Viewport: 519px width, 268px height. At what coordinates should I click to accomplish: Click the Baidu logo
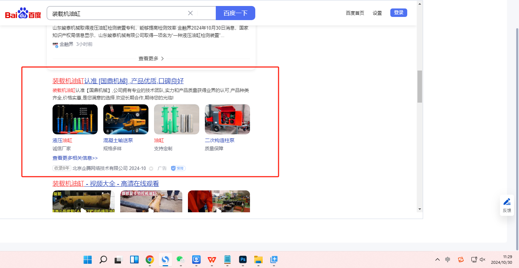[x=23, y=13]
